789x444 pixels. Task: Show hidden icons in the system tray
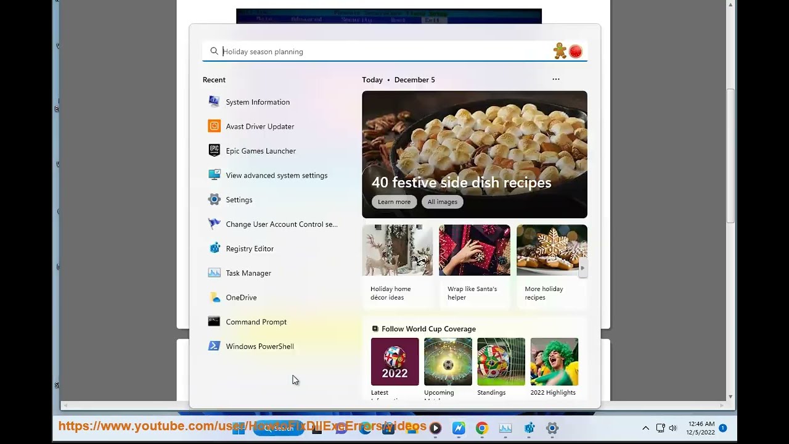645,428
